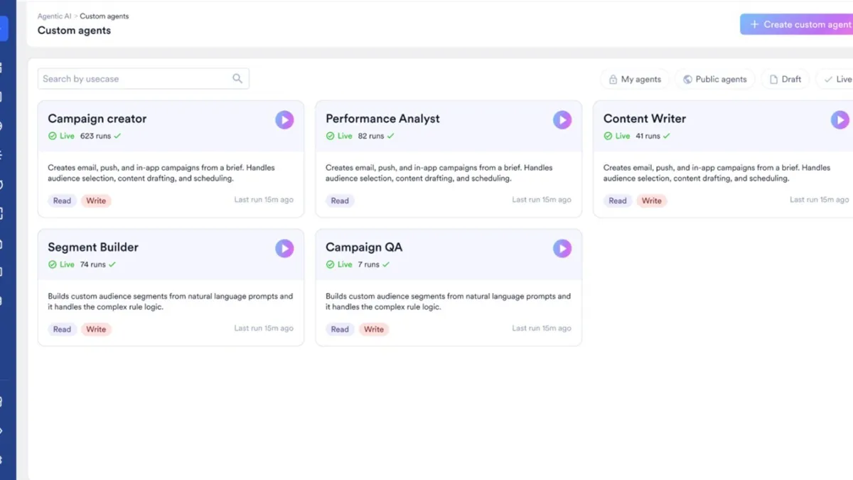The height and width of the screenshot is (480, 853).
Task: Click the Read tag on Segment Builder
Action: (x=62, y=329)
